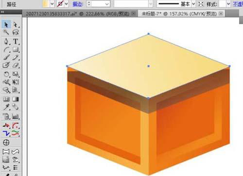
Task: Select the Free Transform tool
Action: coord(16,82)
